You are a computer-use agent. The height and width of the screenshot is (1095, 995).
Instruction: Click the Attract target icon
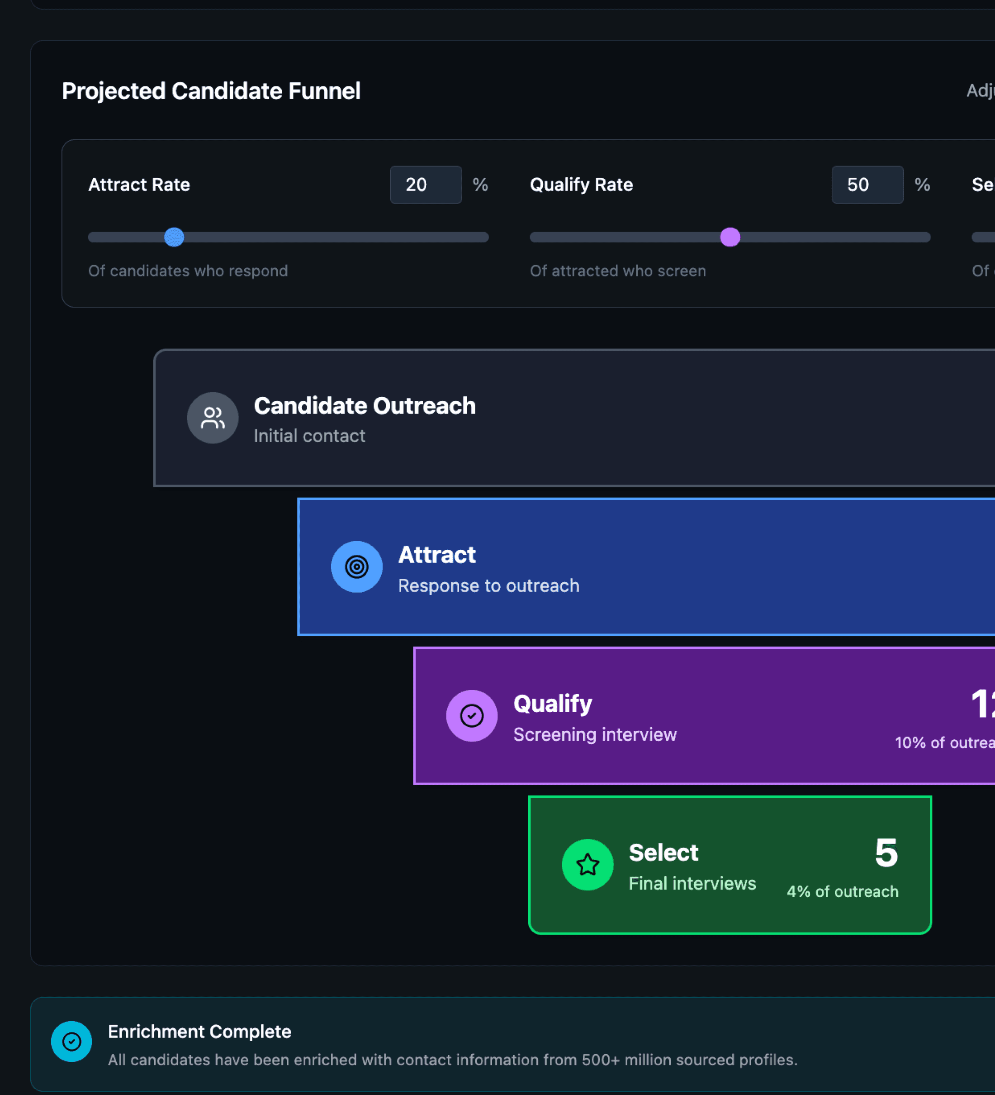point(357,567)
